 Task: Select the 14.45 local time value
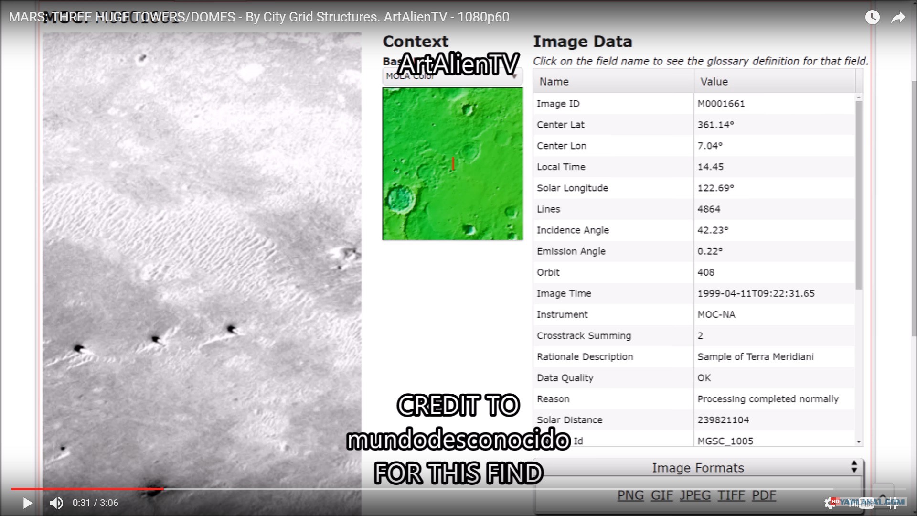pos(710,167)
